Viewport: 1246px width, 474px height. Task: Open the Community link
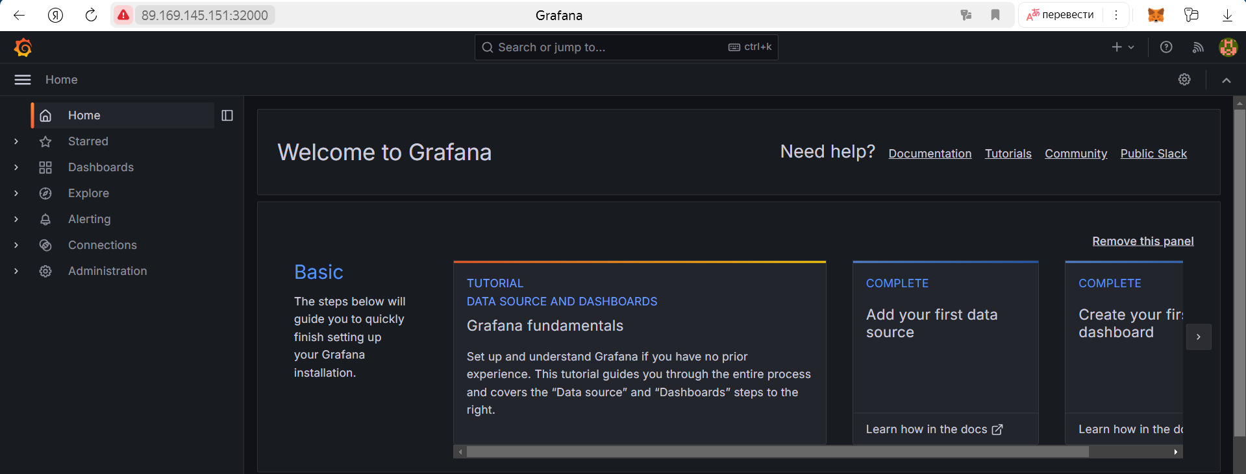pyautogui.click(x=1076, y=154)
